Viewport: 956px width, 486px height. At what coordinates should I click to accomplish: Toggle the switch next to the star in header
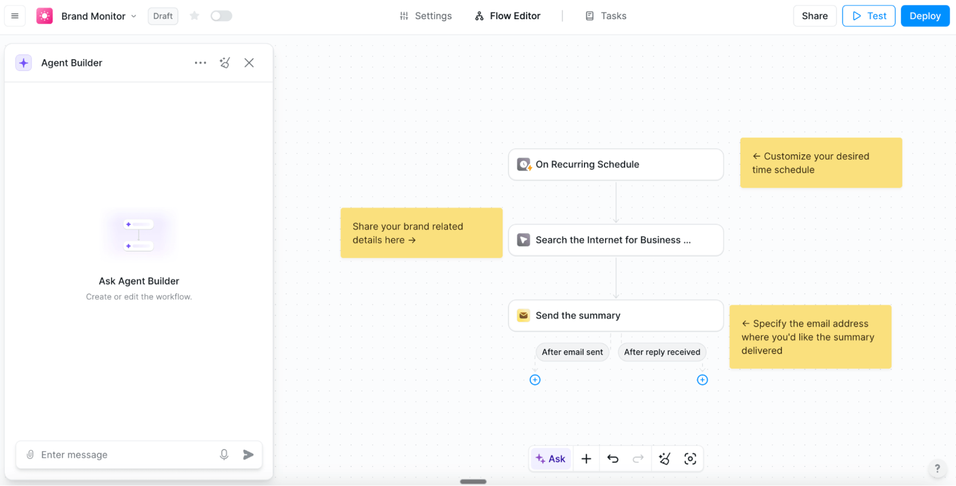(x=221, y=15)
